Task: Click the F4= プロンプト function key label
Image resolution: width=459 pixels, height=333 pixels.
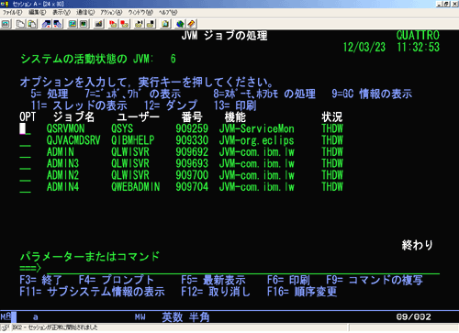Action: (116, 280)
